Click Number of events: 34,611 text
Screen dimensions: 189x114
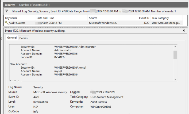[x=34, y=5]
